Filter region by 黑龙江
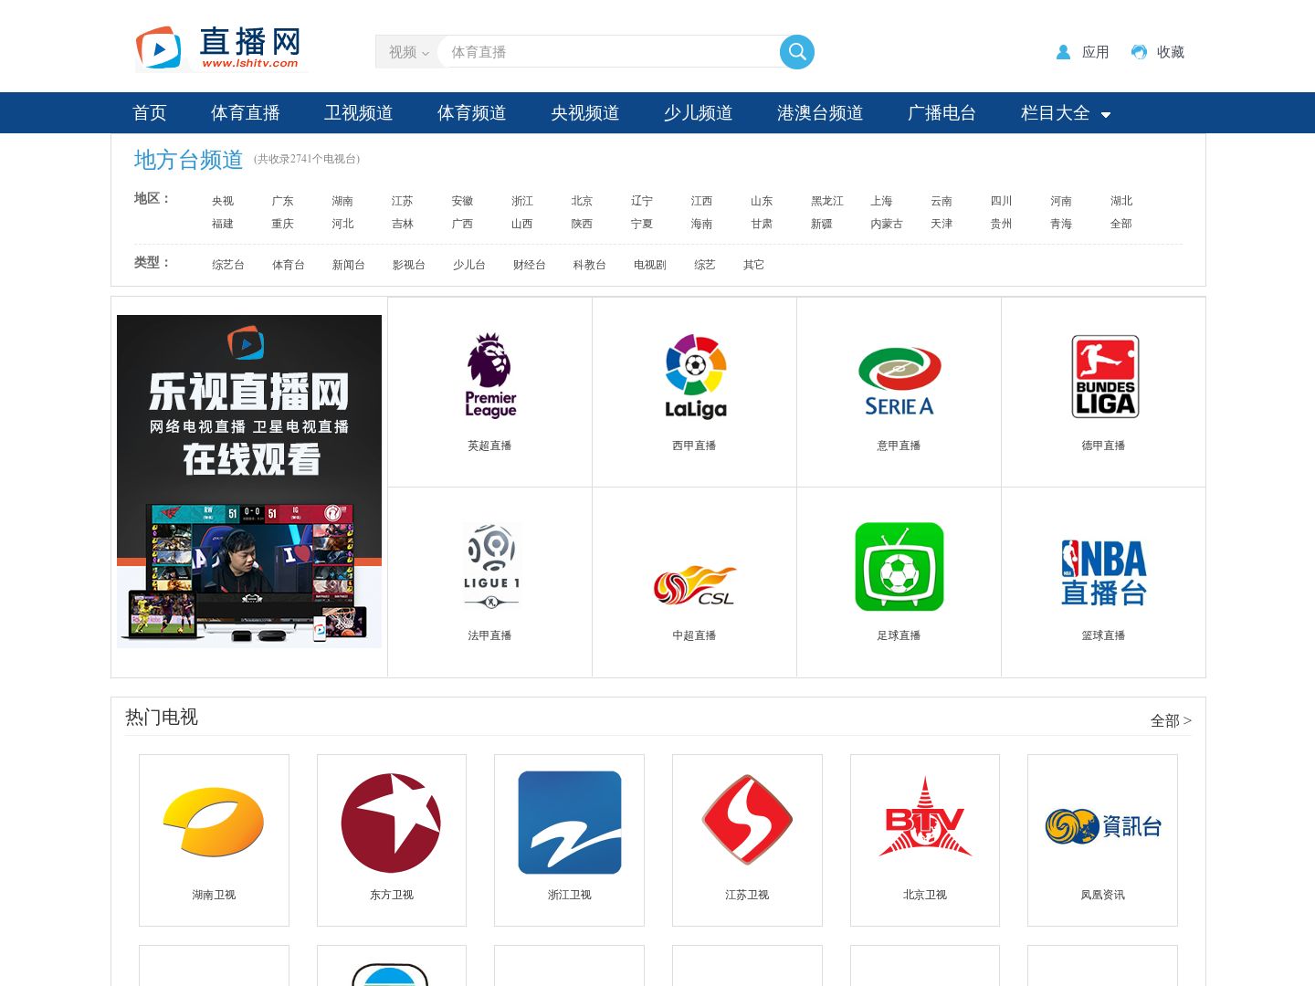The height and width of the screenshot is (986, 1315). click(827, 201)
